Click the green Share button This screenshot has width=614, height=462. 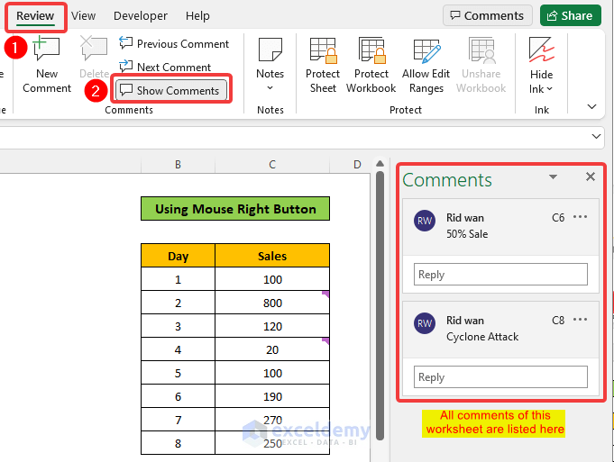point(570,15)
